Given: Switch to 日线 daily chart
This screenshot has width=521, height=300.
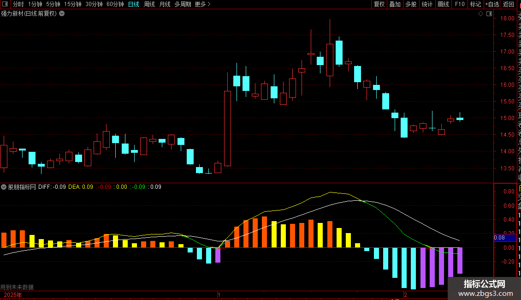Looking at the screenshot, I should (x=134, y=4).
